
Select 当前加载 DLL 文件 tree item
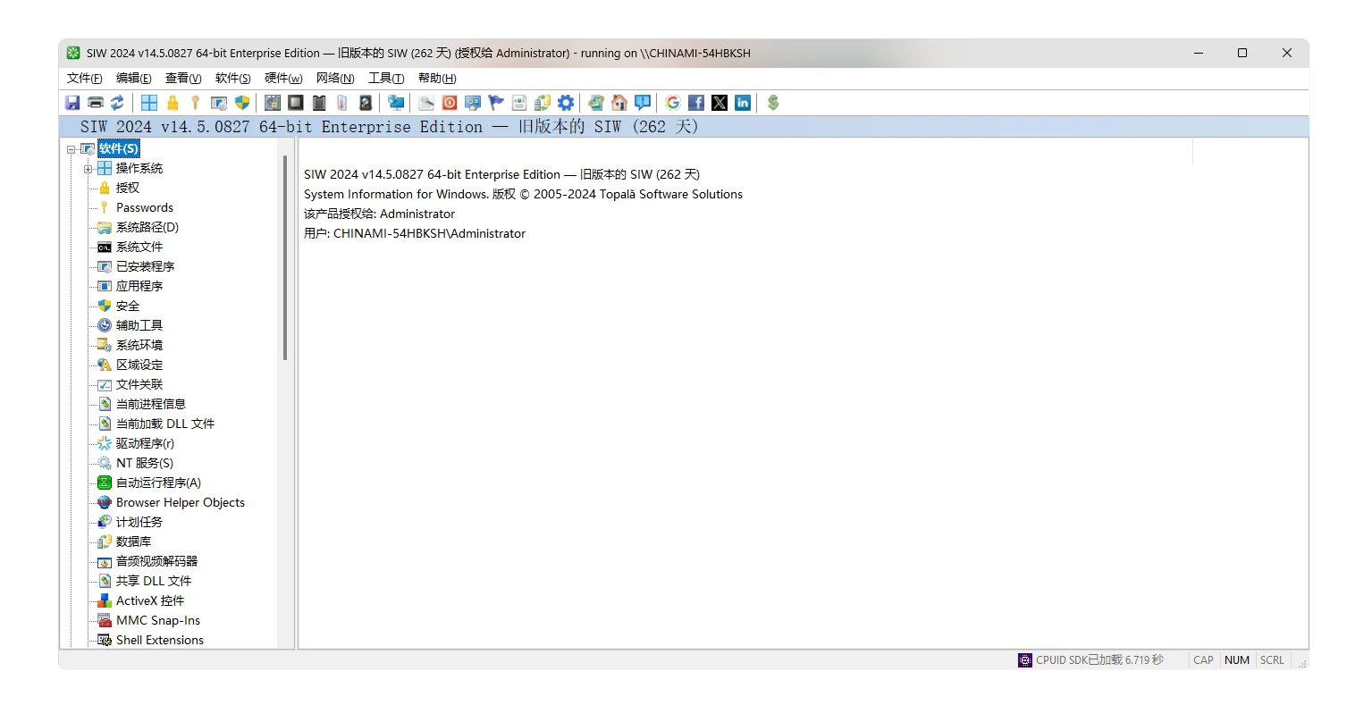(x=165, y=424)
